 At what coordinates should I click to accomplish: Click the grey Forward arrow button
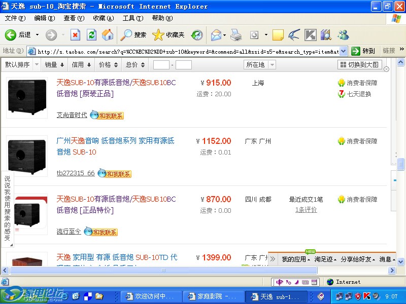(51, 35)
